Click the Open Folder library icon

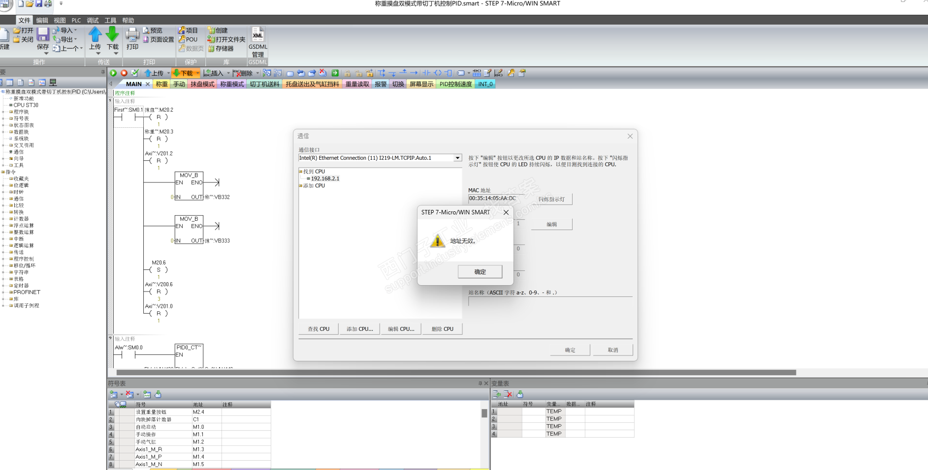tap(211, 39)
